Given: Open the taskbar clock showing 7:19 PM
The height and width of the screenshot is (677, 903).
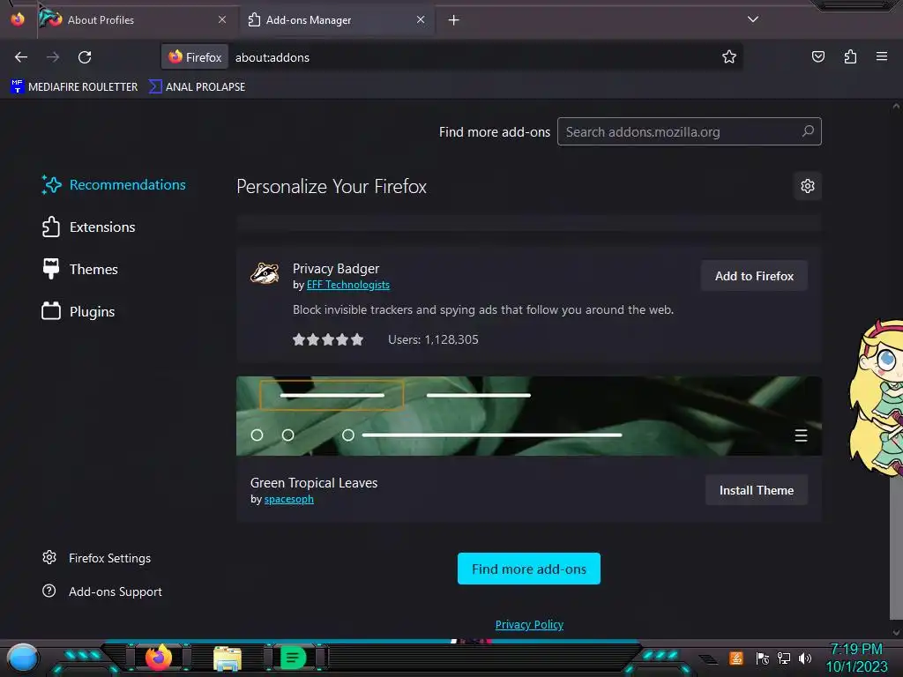Looking at the screenshot, I should [856, 658].
